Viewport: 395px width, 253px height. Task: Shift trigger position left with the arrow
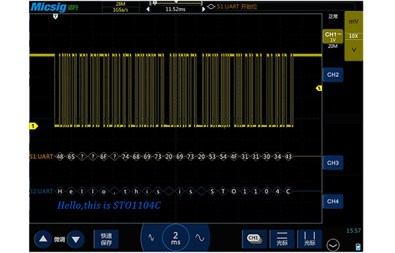tap(148, 9)
